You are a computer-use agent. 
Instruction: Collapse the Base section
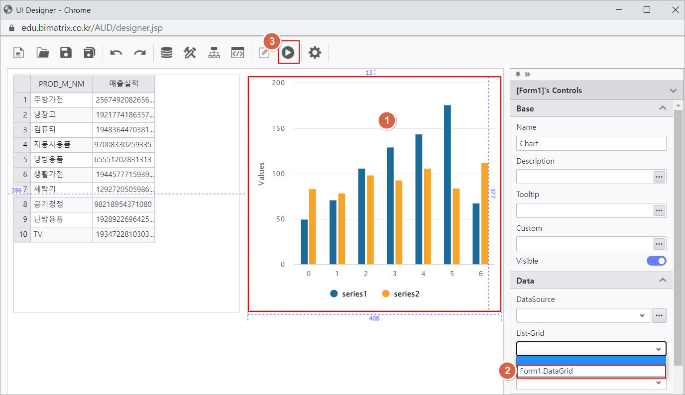(x=663, y=108)
